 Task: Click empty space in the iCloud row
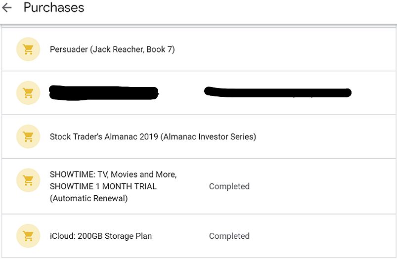click(321, 236)
